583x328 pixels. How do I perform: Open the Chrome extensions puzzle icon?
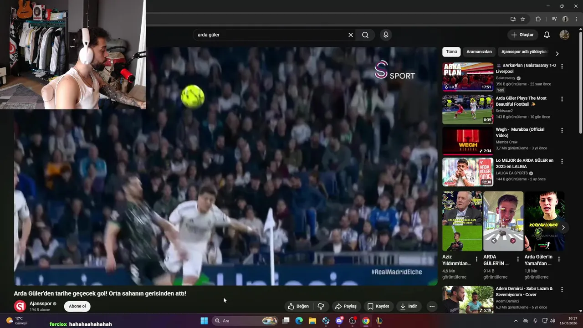pos(538,19)
